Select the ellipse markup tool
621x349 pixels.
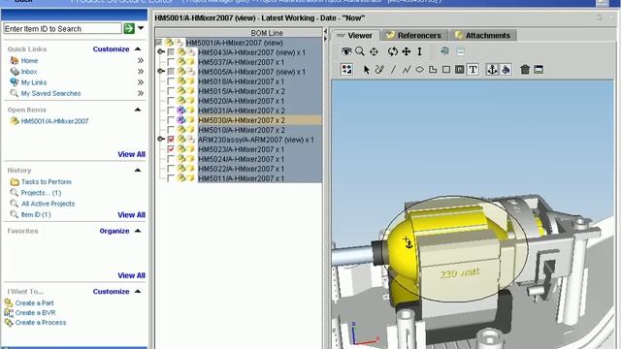pyautogui.click(x=419, y=70)
